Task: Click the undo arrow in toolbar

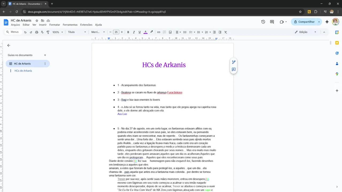Action: click(x=25, y=32)
